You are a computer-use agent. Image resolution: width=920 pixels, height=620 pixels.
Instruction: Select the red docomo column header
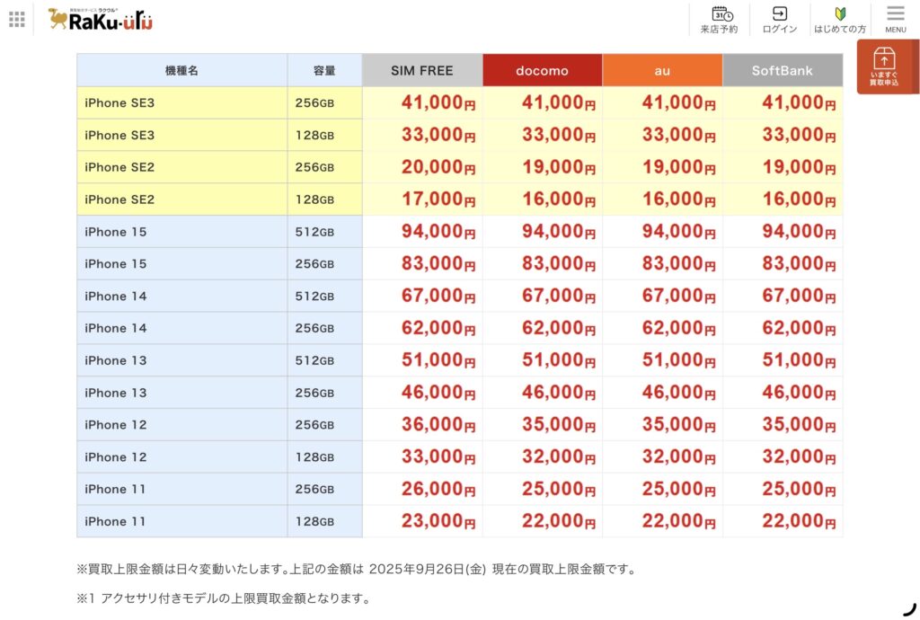point(542,70)
